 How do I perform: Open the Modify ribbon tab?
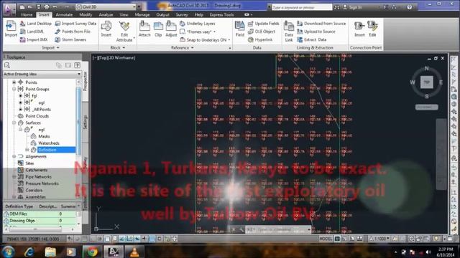[x=86, y=14]
